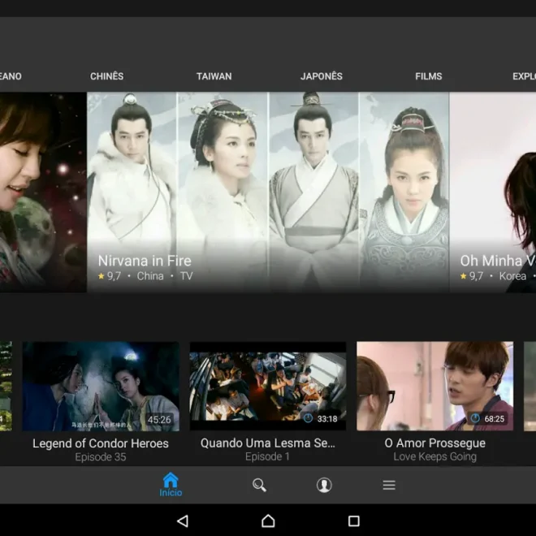Tap the 33:18 duration badge
536x536 pixels.
321,419
